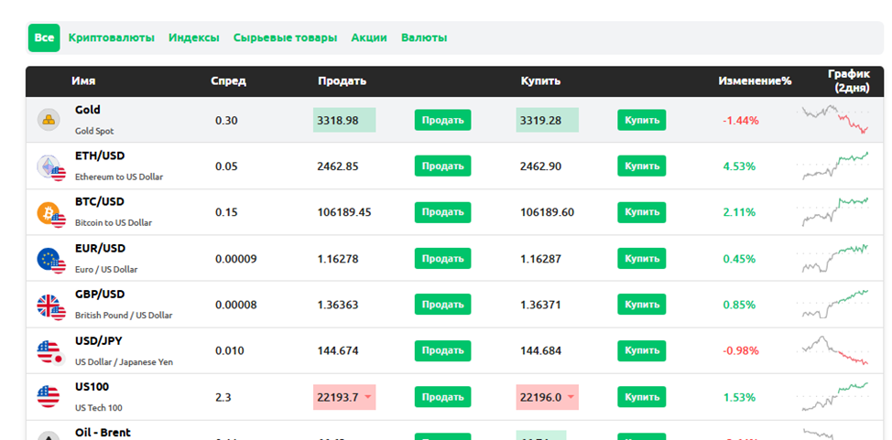Open the GBP/USD instrument name
Viewport: 892px width, 440px height.
tap(100, 295)
